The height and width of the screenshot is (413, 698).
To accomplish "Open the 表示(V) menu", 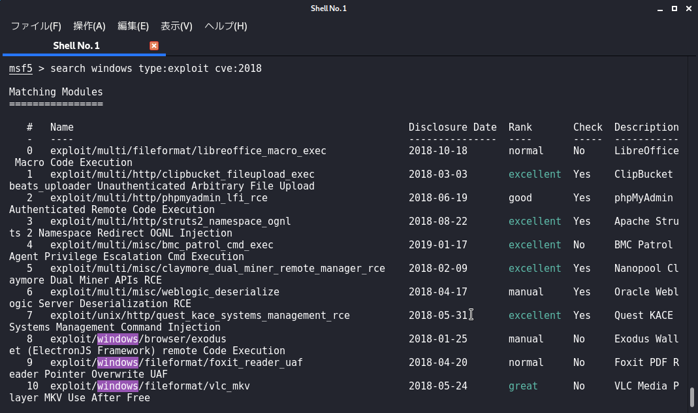I will pos(176,26).
